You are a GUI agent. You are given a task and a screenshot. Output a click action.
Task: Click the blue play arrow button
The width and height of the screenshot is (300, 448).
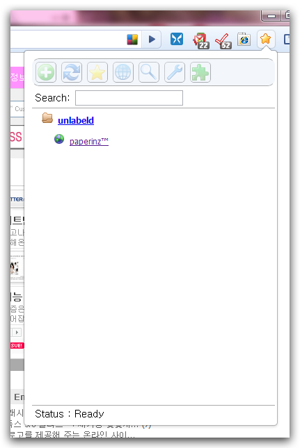pos(152,39)
